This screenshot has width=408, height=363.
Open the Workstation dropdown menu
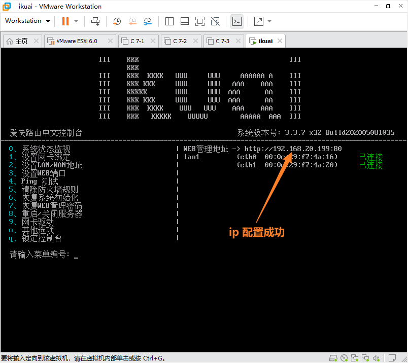pos(27,21)
